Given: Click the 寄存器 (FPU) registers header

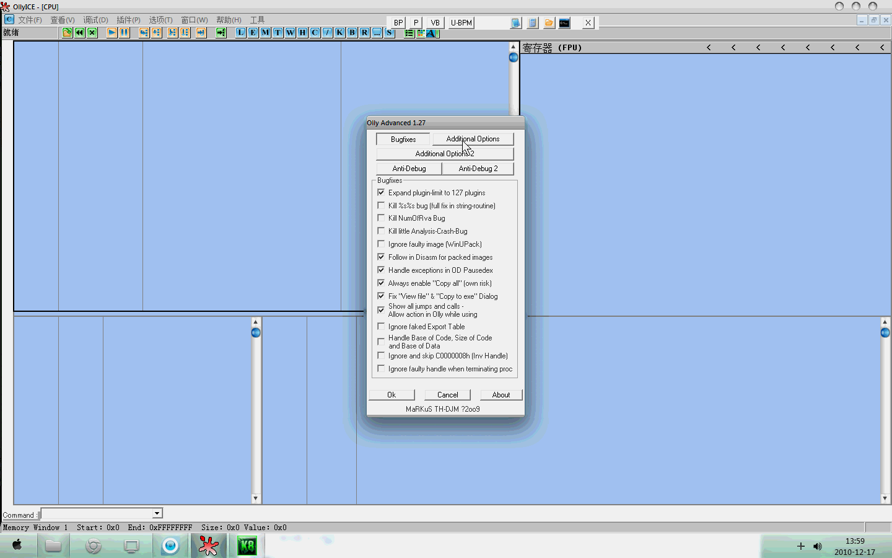Looking at the screenshot, I should [552, 48].
